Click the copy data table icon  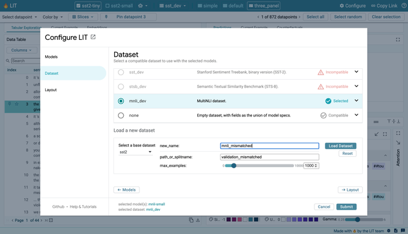[191, 220]
